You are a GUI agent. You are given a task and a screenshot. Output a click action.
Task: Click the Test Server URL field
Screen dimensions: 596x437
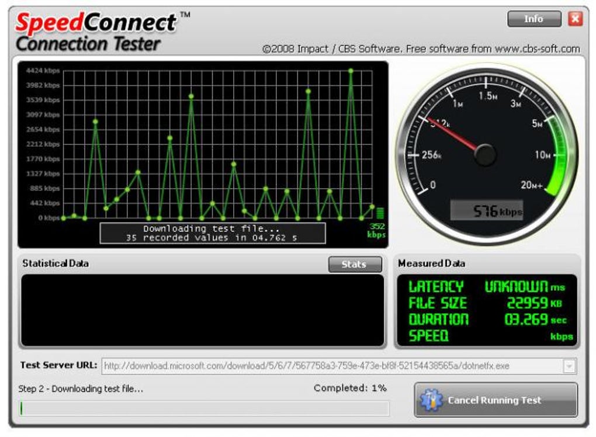pyautogui.click(x=339, y=366)
